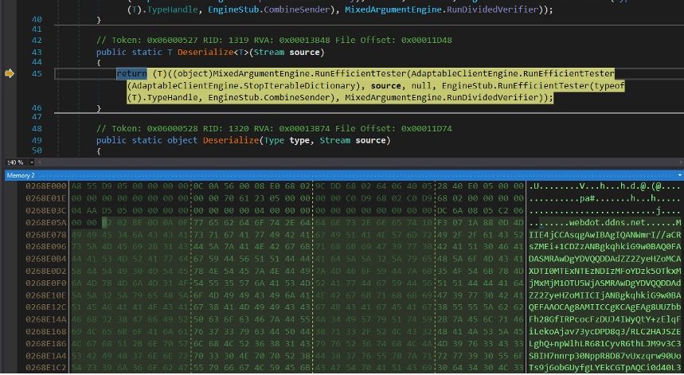The width and height of the screenshot is (684, 375).
Task: Select memory address 0268E0B4
Action: 46,259
